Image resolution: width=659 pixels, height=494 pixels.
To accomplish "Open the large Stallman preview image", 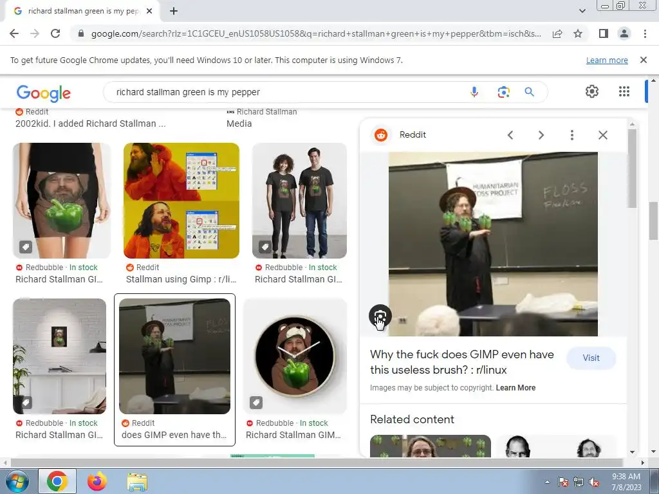I will (493, 244).
